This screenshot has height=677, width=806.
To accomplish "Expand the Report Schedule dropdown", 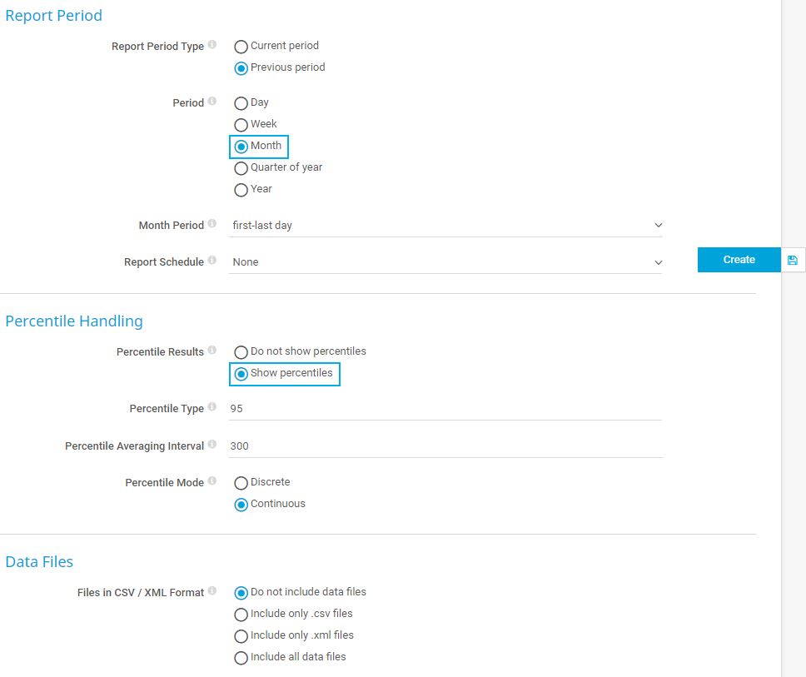I will click(446, 262).
